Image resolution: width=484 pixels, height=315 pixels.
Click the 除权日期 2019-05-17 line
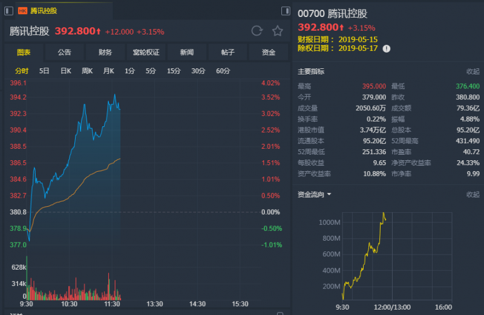tap(338, 48)
